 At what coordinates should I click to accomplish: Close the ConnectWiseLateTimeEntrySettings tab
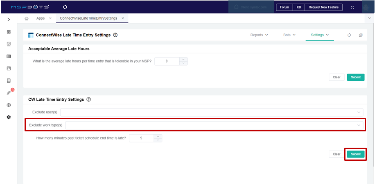pyautogui.click(x=122, y=18)
